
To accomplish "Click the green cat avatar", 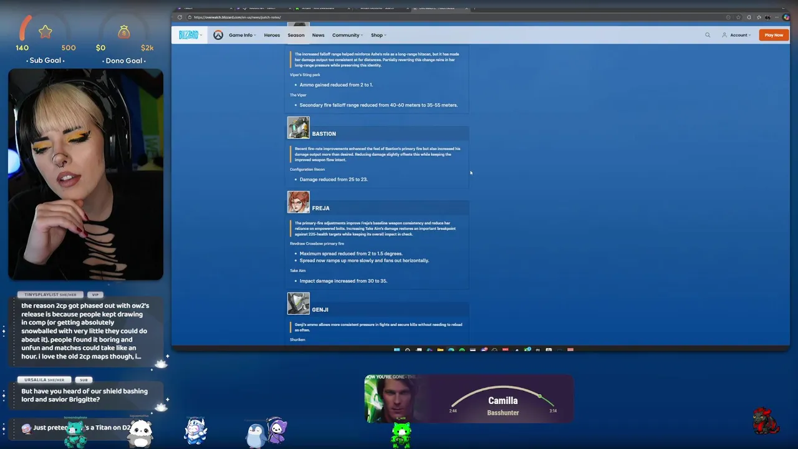I will [x=400, y=435].
